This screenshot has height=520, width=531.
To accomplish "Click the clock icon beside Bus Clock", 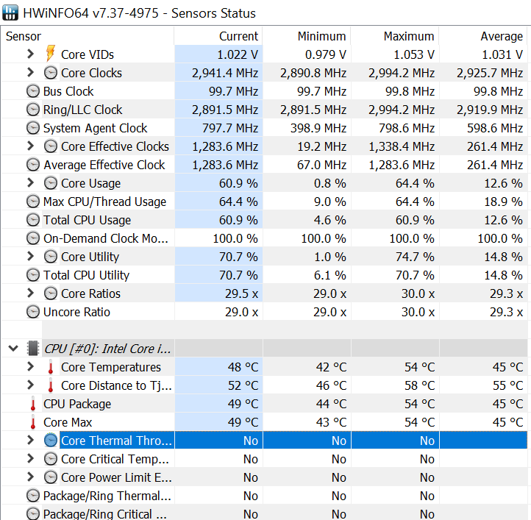I will pos(33,91).
